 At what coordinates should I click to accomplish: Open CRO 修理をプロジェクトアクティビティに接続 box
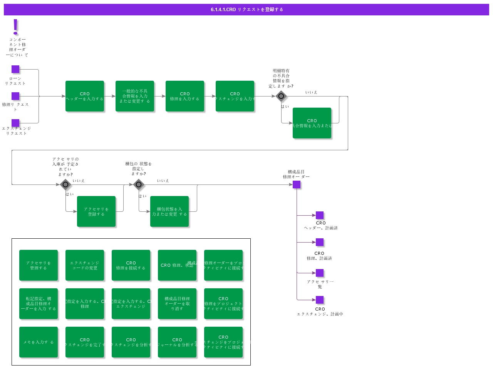223,304
